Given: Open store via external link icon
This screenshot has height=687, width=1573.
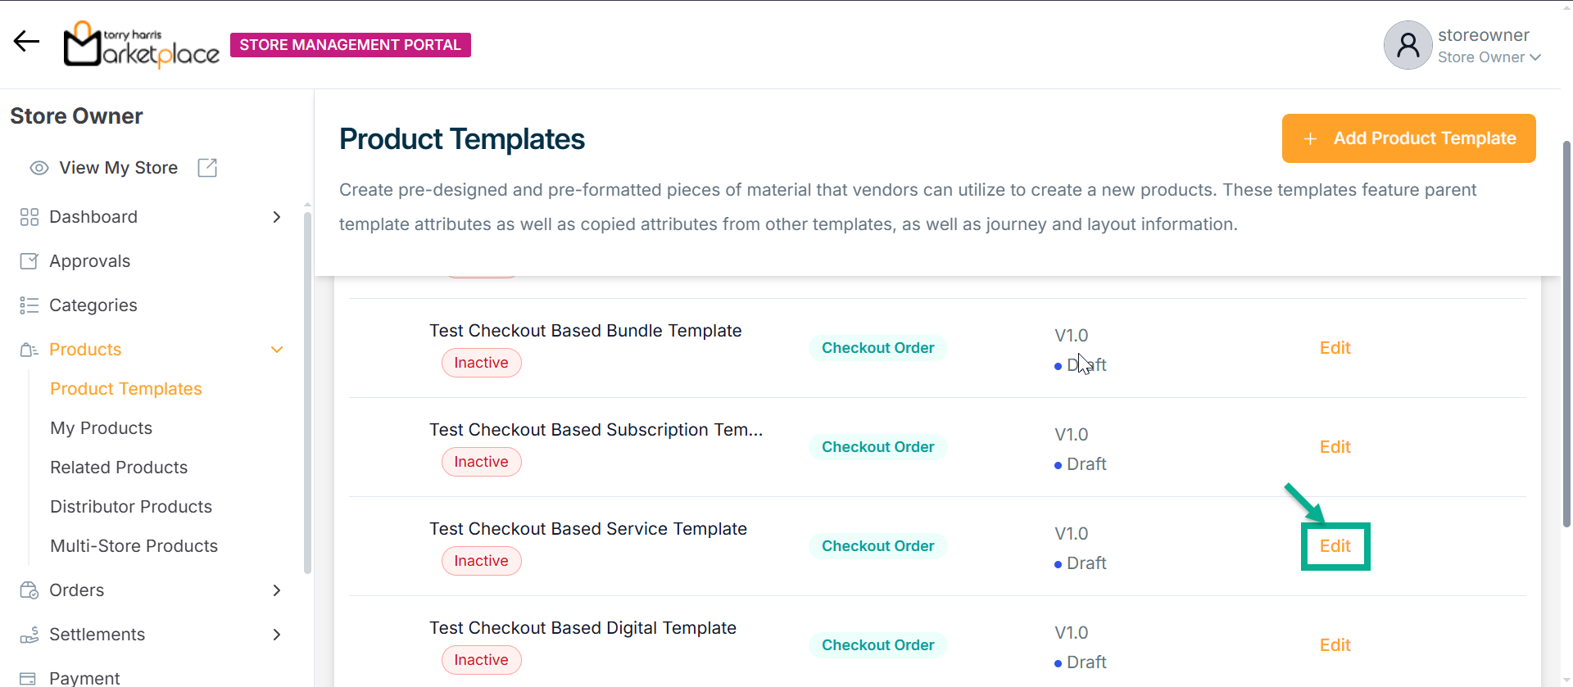Looking at the screenshot, I should (x=207, y=168).
